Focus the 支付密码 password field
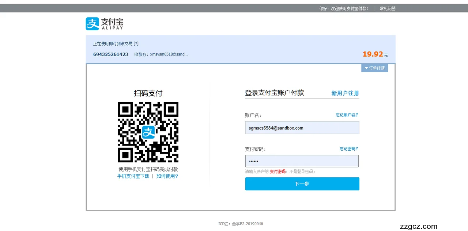The width and height of the screenshot is (468, 231). (x=302, y=161)
